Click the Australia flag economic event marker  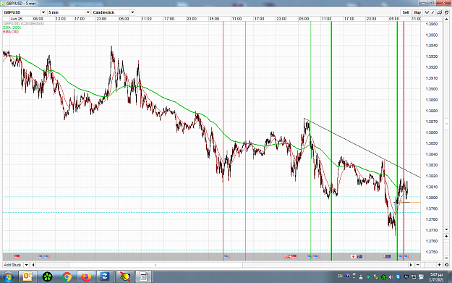pos(359,256)
